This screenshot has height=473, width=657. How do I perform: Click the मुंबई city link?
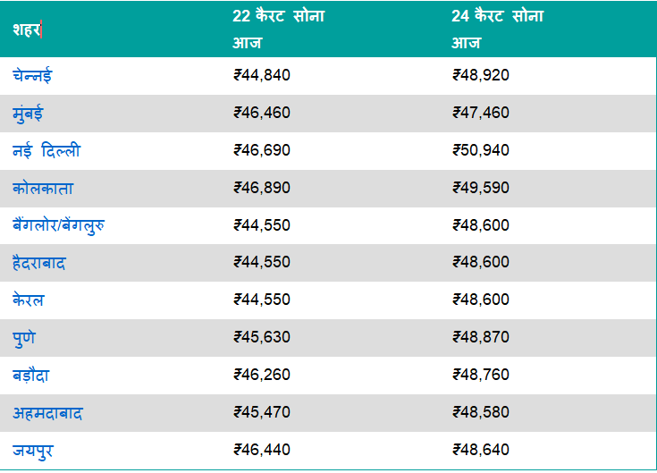coord(28,114)
